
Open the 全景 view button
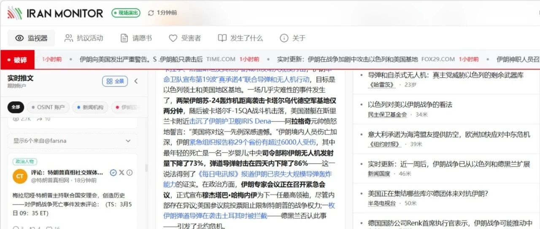coord(115,81)
